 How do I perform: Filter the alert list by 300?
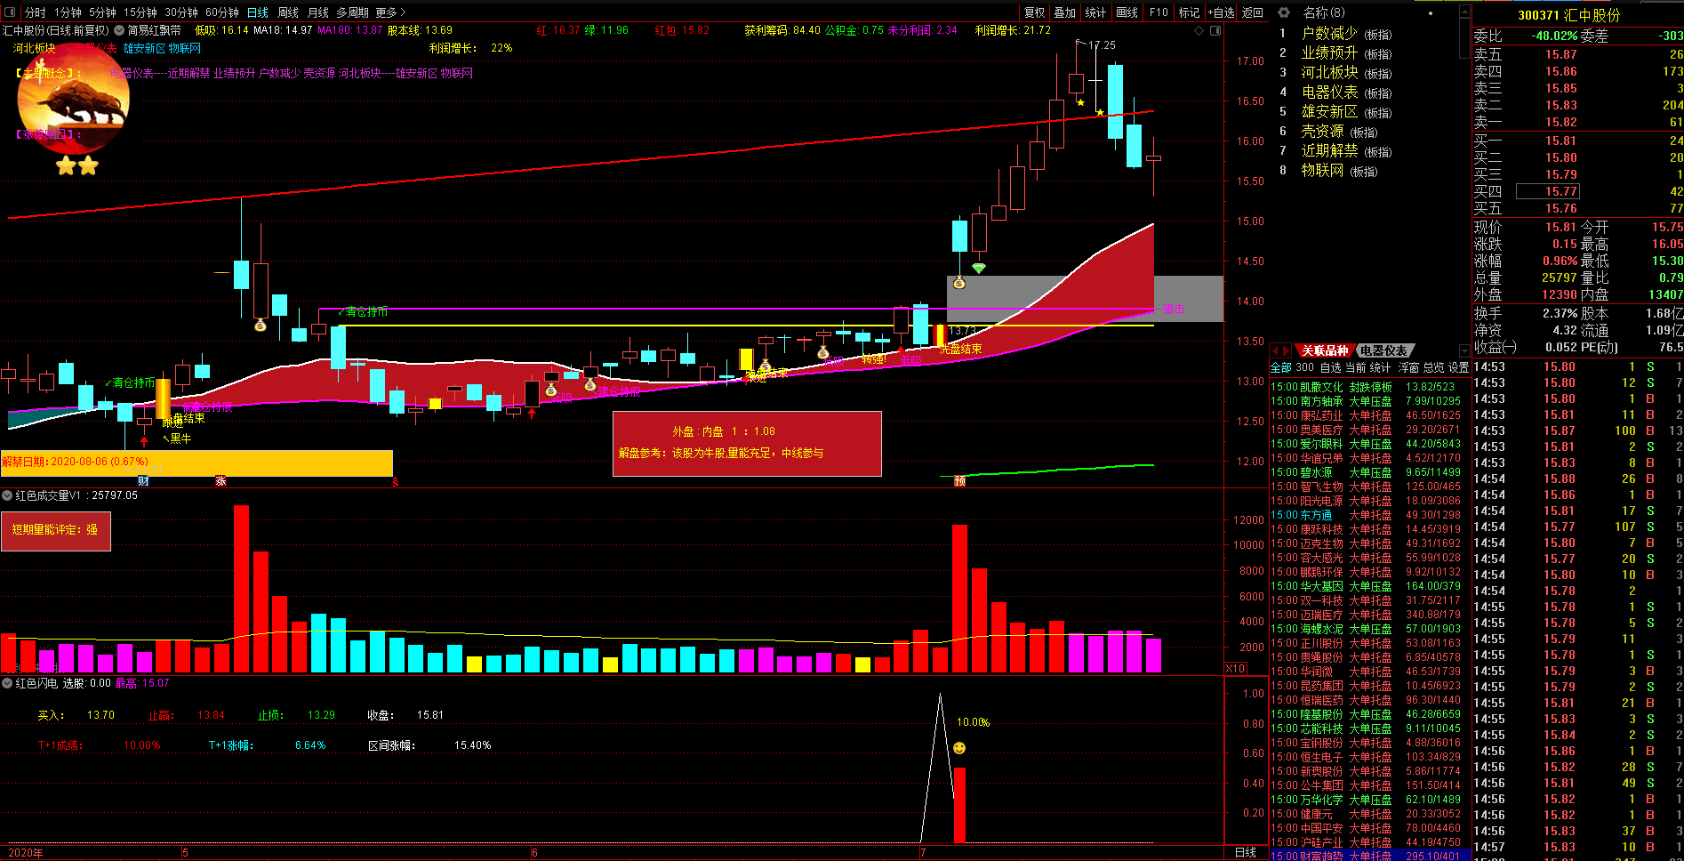[x=1304, y=367]
